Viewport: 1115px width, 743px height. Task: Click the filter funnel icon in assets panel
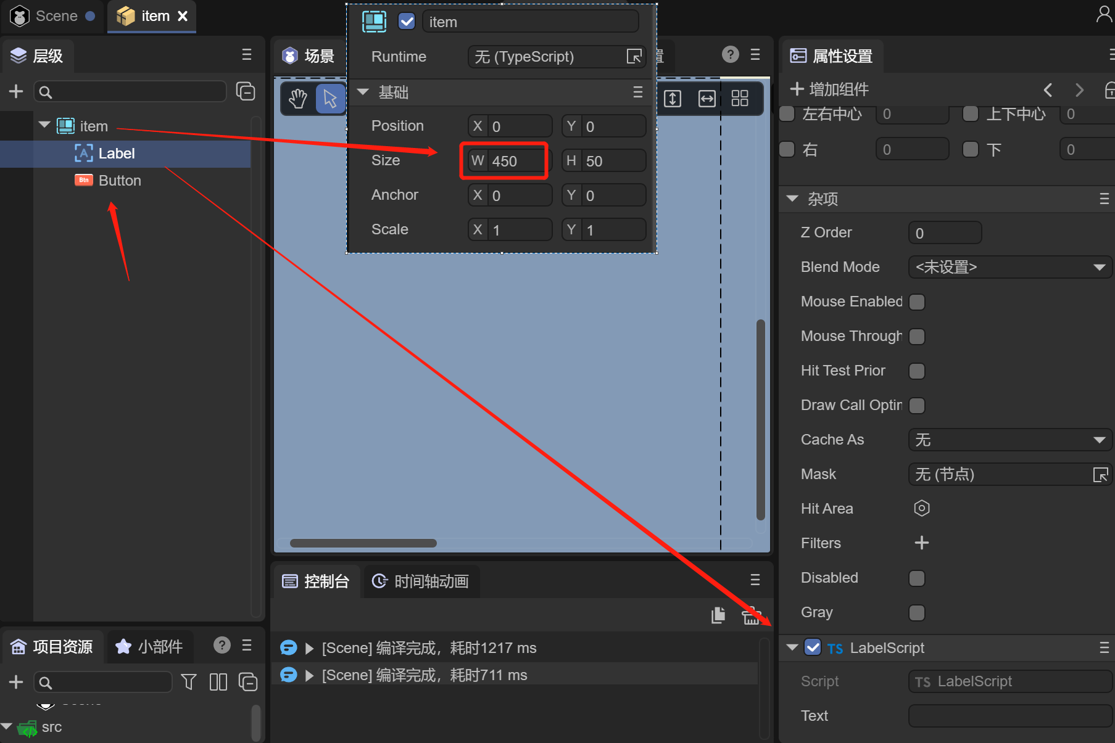tap(189, 682)
